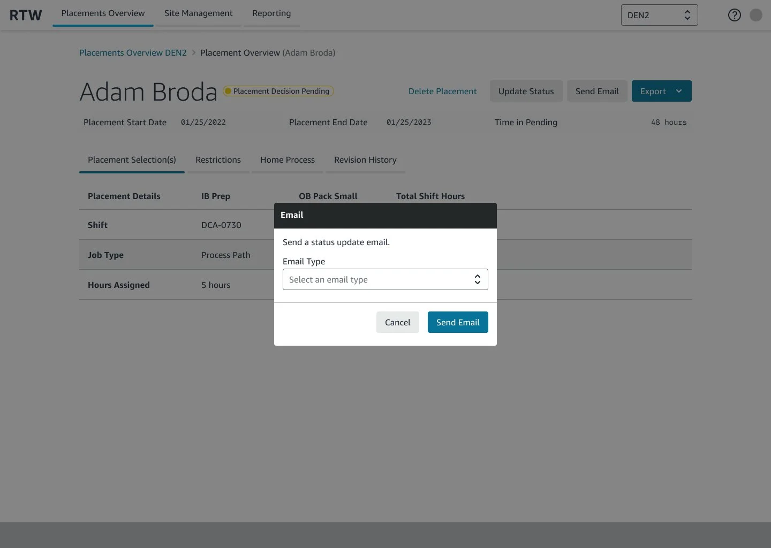Switch to Placement Selection(s) tab

pos(132,160)
